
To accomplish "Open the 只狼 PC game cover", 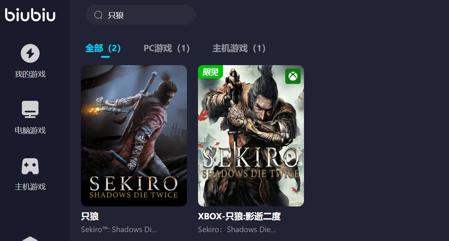I will click(134, 136).
